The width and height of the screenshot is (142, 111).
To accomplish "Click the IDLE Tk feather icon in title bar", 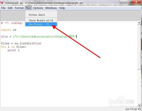I will 2,3.
